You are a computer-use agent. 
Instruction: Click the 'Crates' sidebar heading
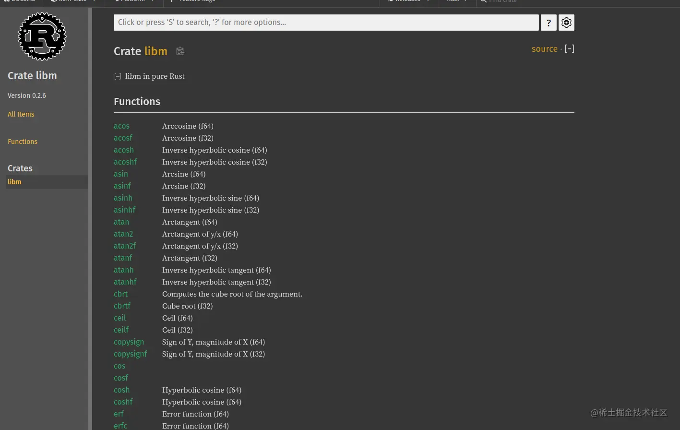pyautogui.click(x=20, y=168)
